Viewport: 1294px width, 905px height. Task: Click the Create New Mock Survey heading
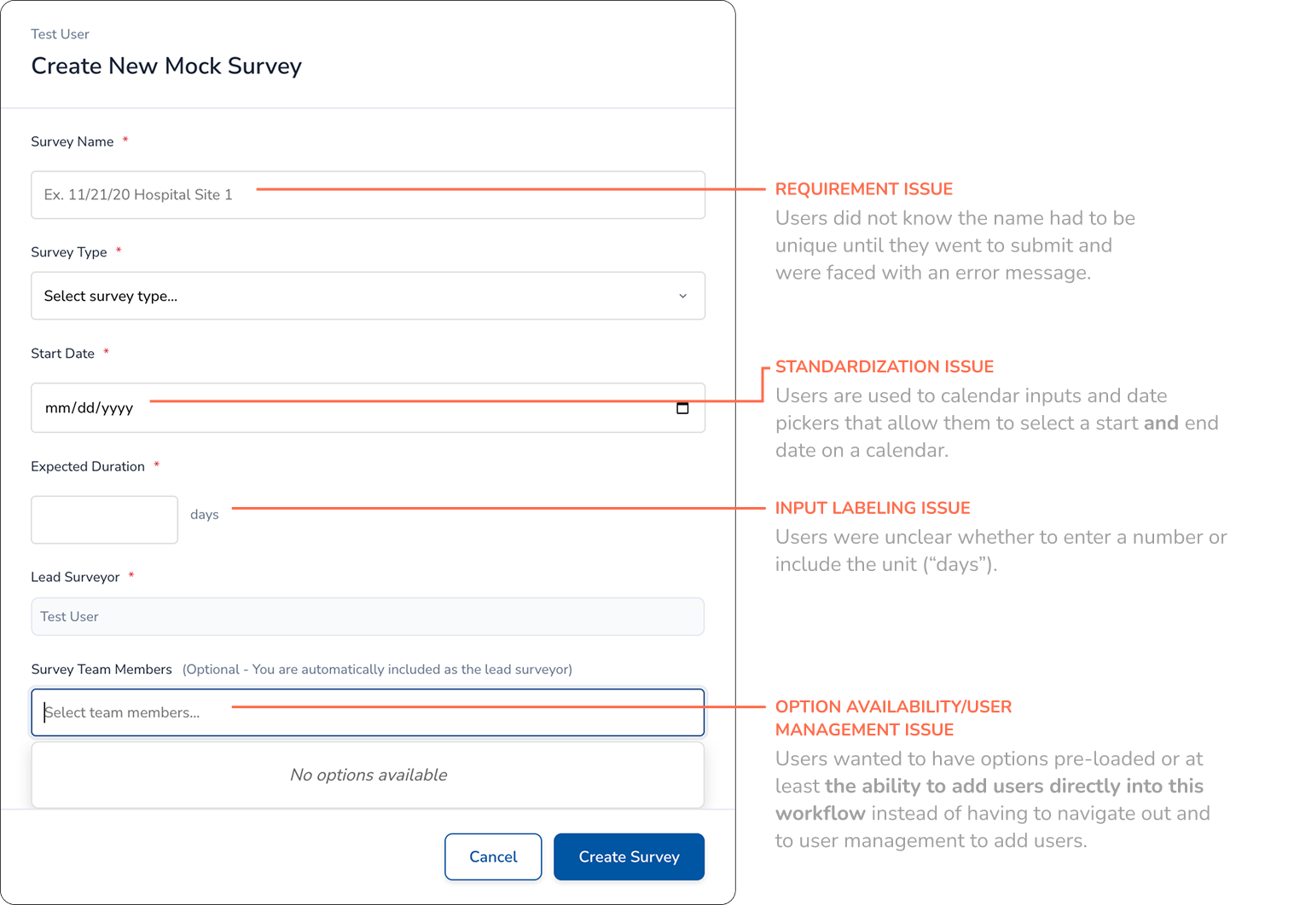tap(166, 66)
